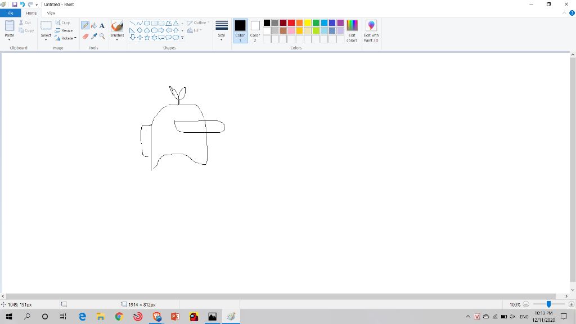
Task: Choose the Pentagon shape
Action: click(147, 30)
